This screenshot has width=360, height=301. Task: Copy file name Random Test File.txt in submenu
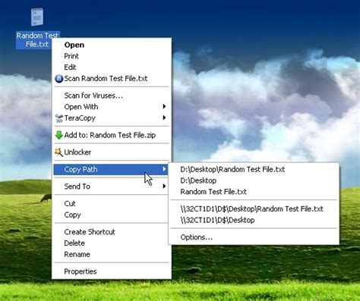tap(254, 192)
